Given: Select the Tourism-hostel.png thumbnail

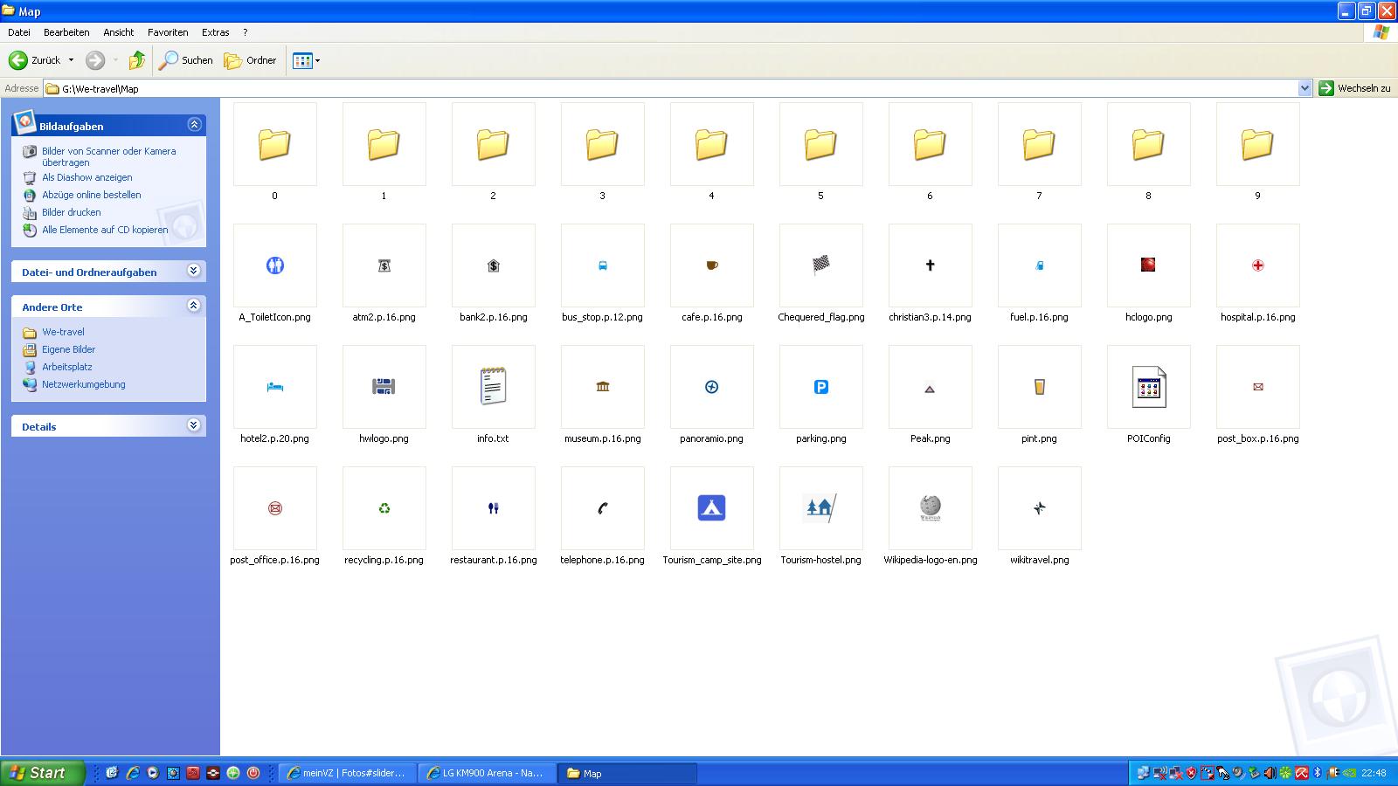Looking at the screenshot, I should tap(821, 508).
